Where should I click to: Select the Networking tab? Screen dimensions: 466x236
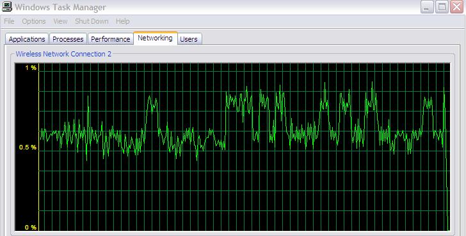coord(155,38)
